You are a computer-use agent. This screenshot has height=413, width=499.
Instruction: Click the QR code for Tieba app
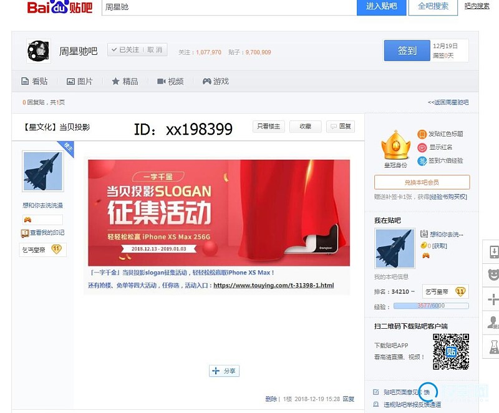(x=450, y=352)
